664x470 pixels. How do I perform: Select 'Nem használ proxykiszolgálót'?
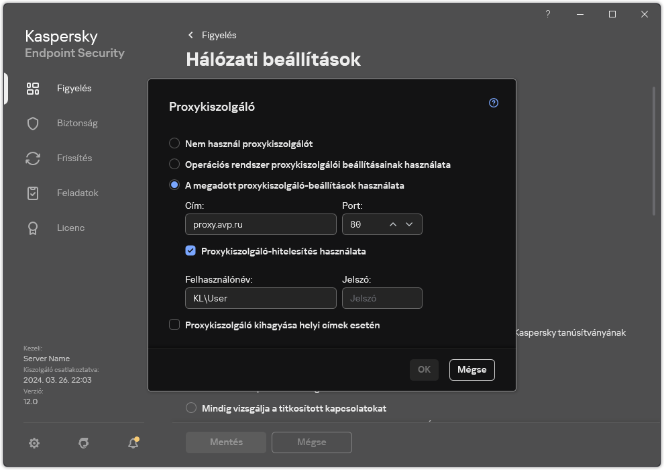[174, 143]
